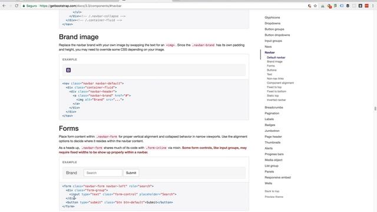Click the .form-inline code text

point(156,148)
